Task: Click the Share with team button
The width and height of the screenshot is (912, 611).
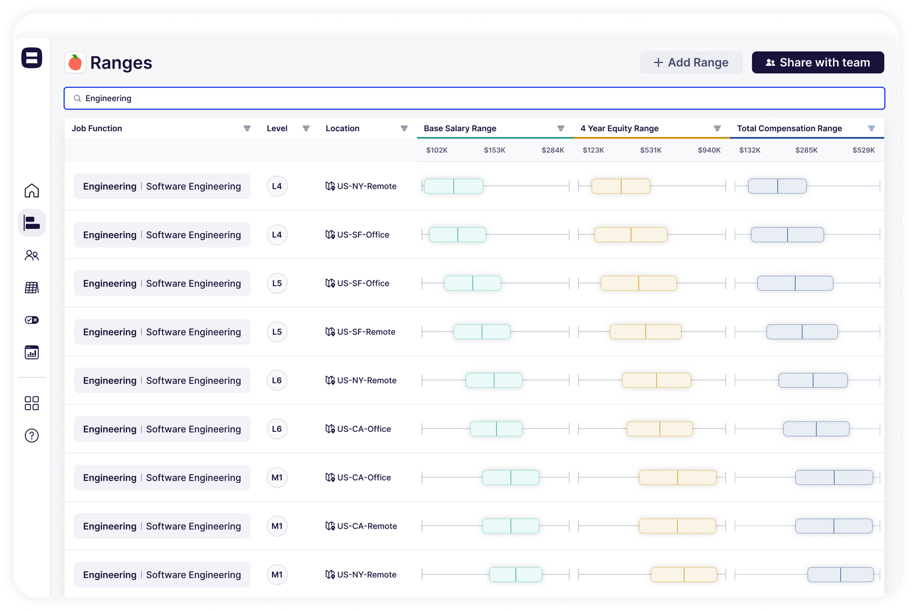Action: point(817,63)
